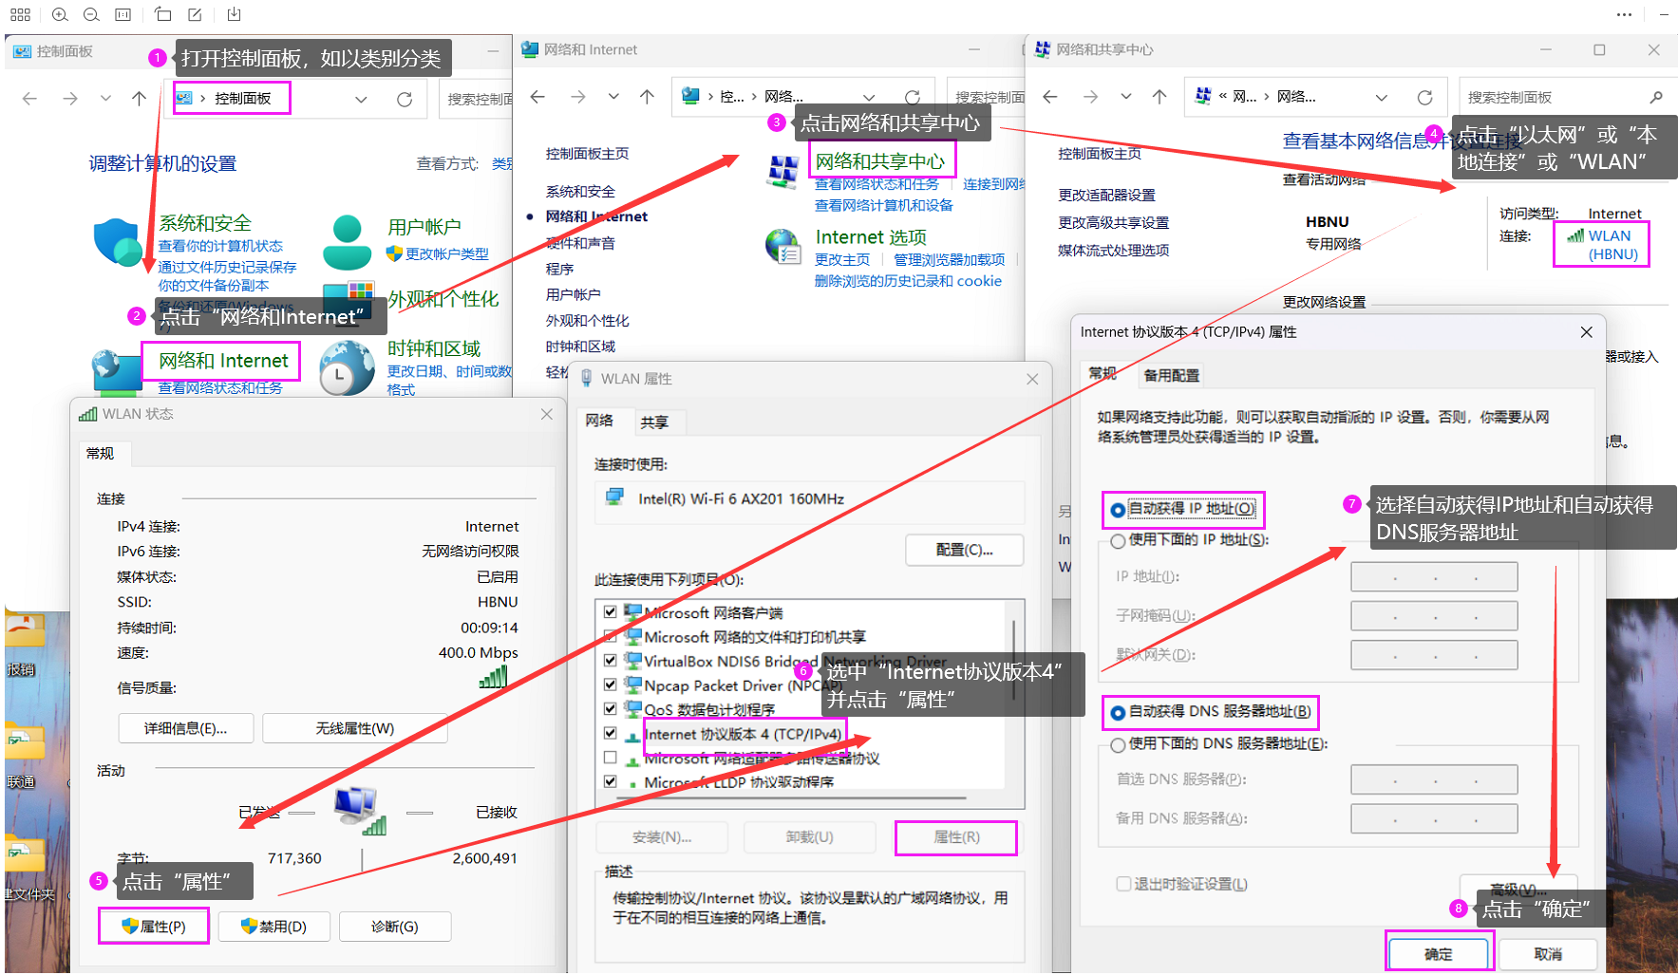Go up one level in 网络和共享中心 window
The image size is (1678, 975).
click(x=1159, y=97)
